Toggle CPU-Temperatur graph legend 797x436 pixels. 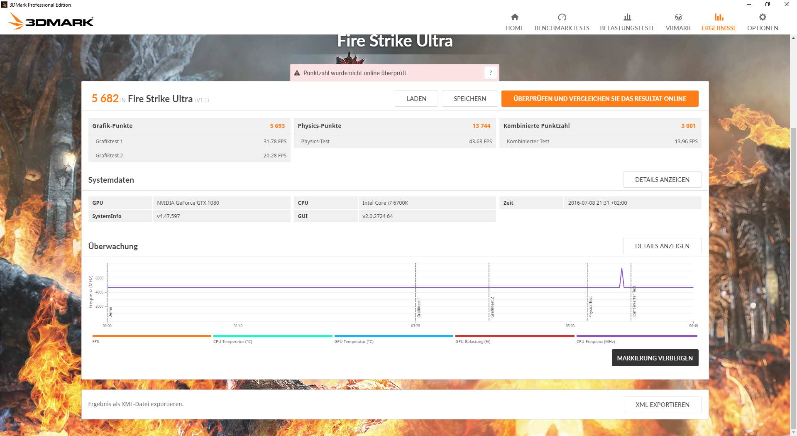coord(272,336)
